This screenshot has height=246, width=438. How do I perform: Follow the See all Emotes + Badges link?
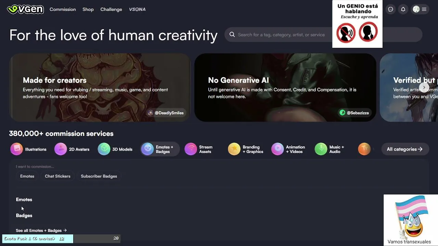coord(41,231)
